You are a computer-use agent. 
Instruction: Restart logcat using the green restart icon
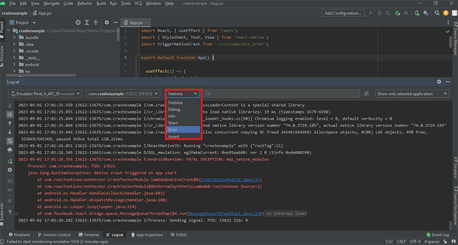10,161
